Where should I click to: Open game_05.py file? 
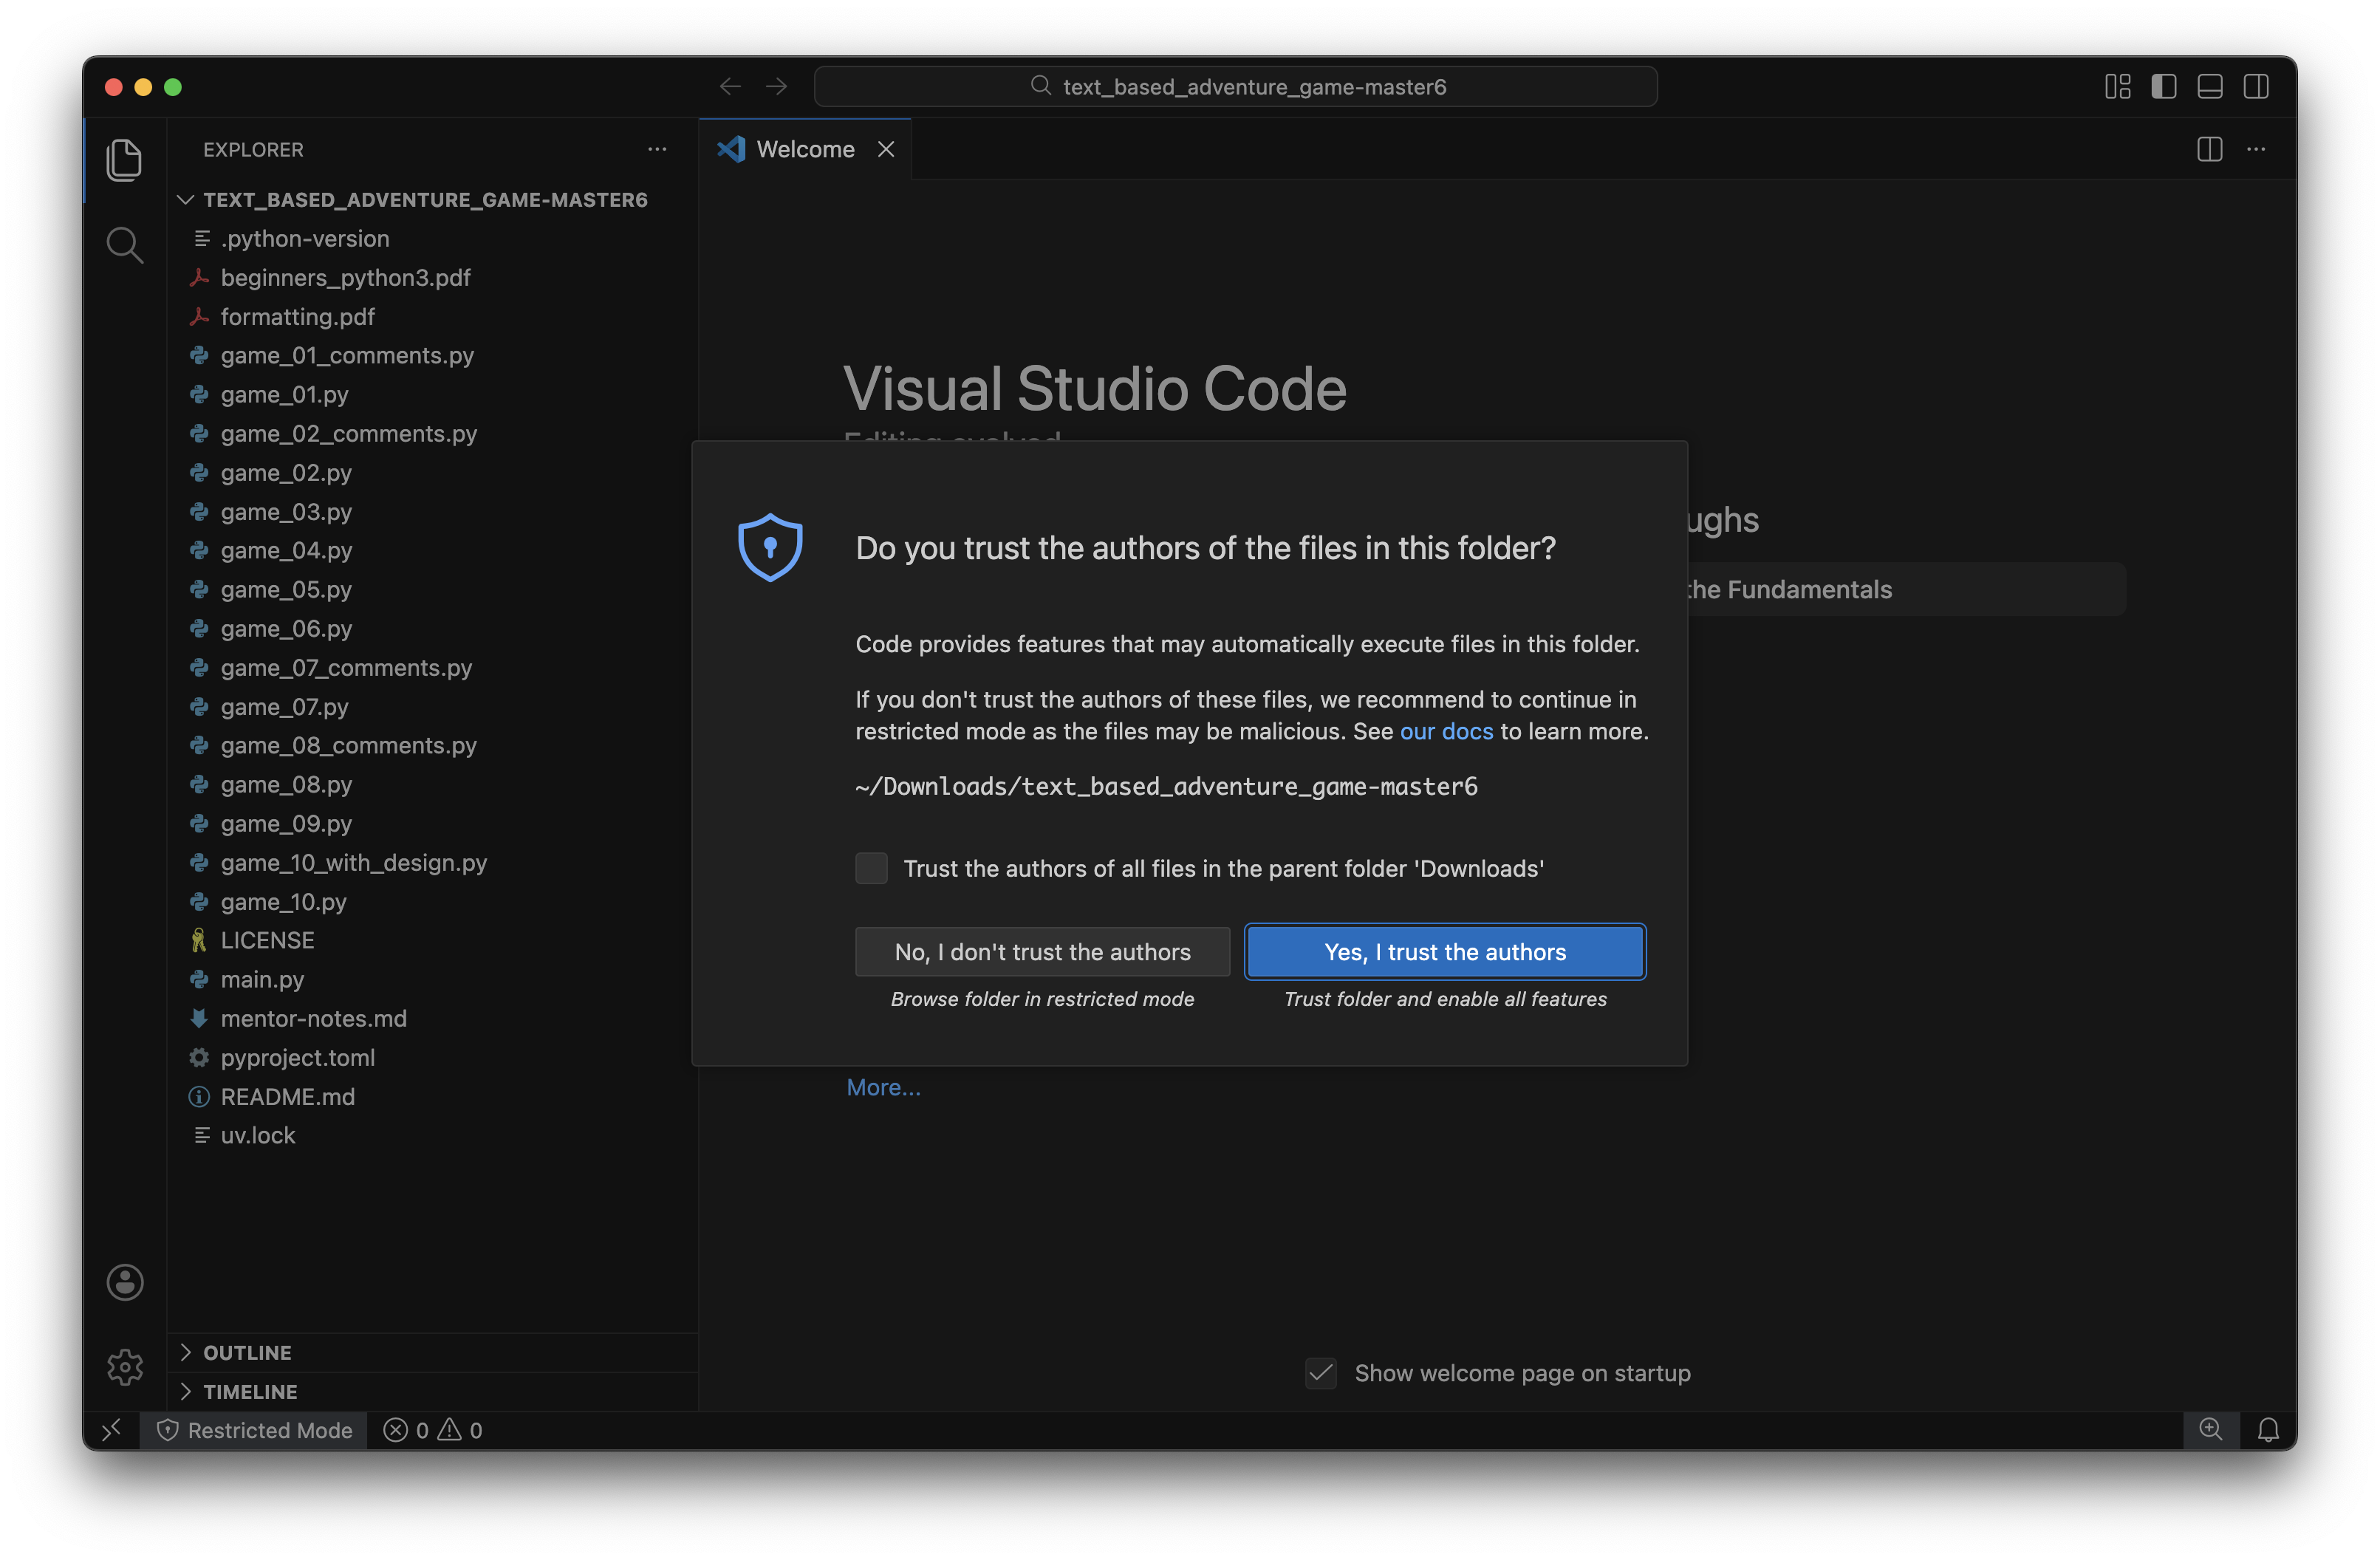[432, 590]
